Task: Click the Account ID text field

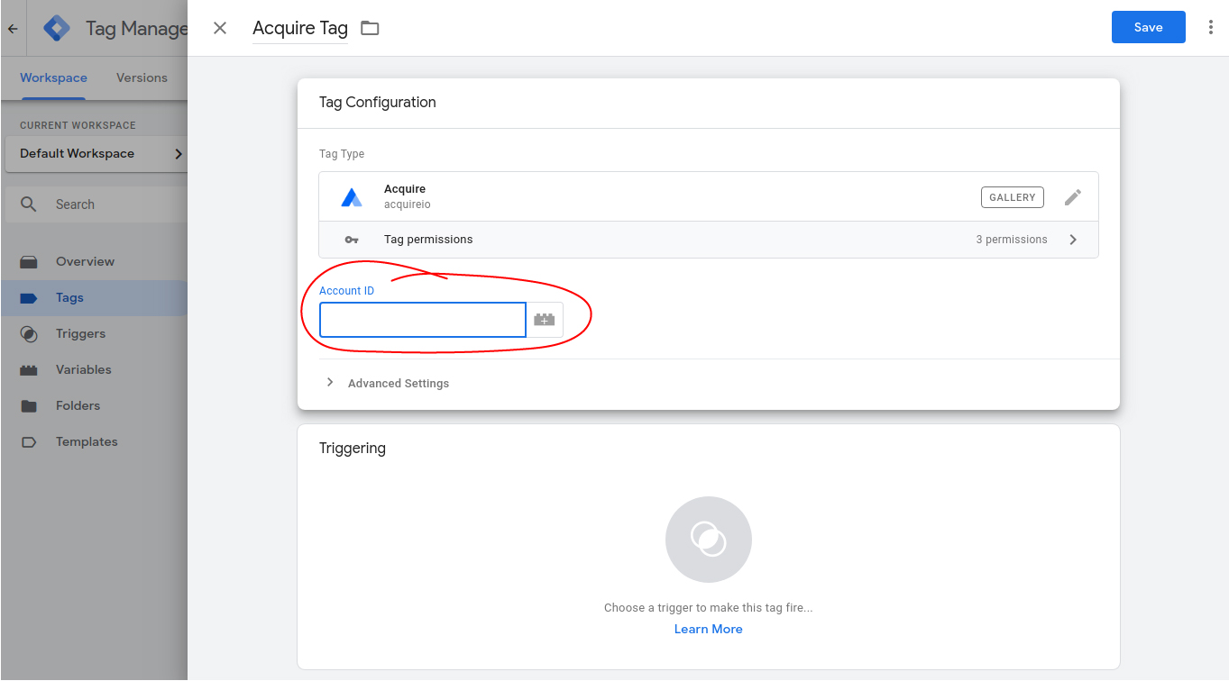Action: tap(422, 320)
